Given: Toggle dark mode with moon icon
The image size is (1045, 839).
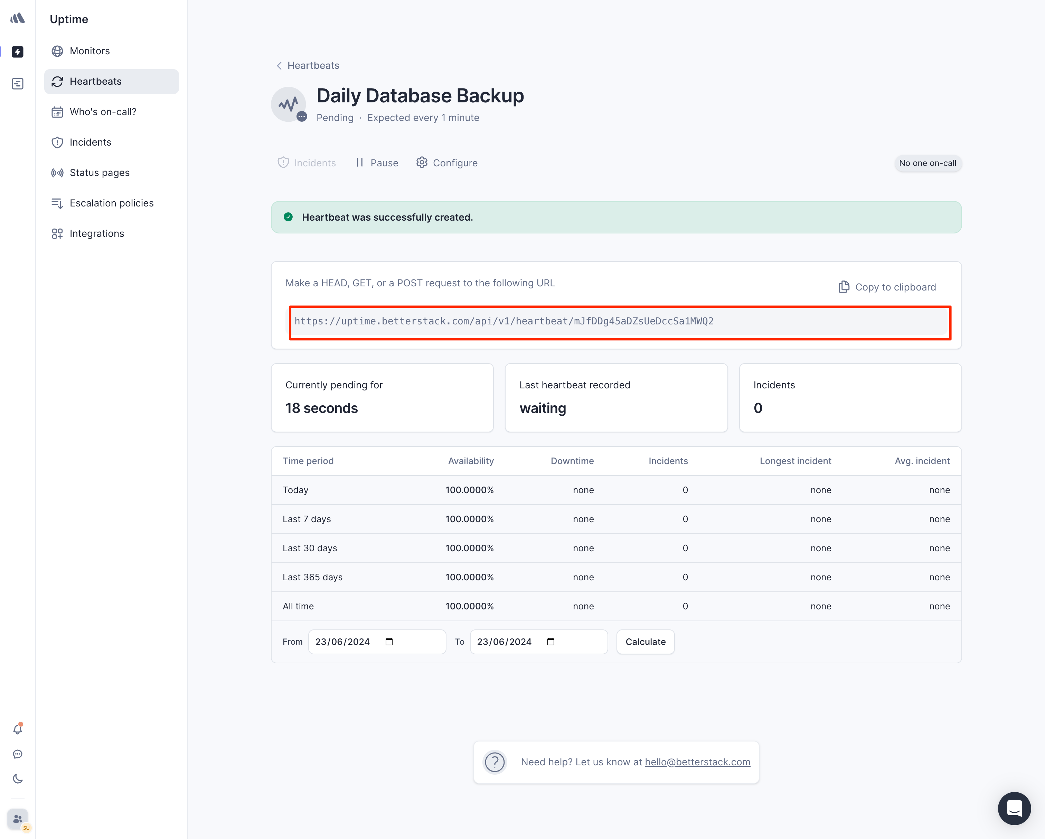Looking at the screenshot, I should point(17,779).
